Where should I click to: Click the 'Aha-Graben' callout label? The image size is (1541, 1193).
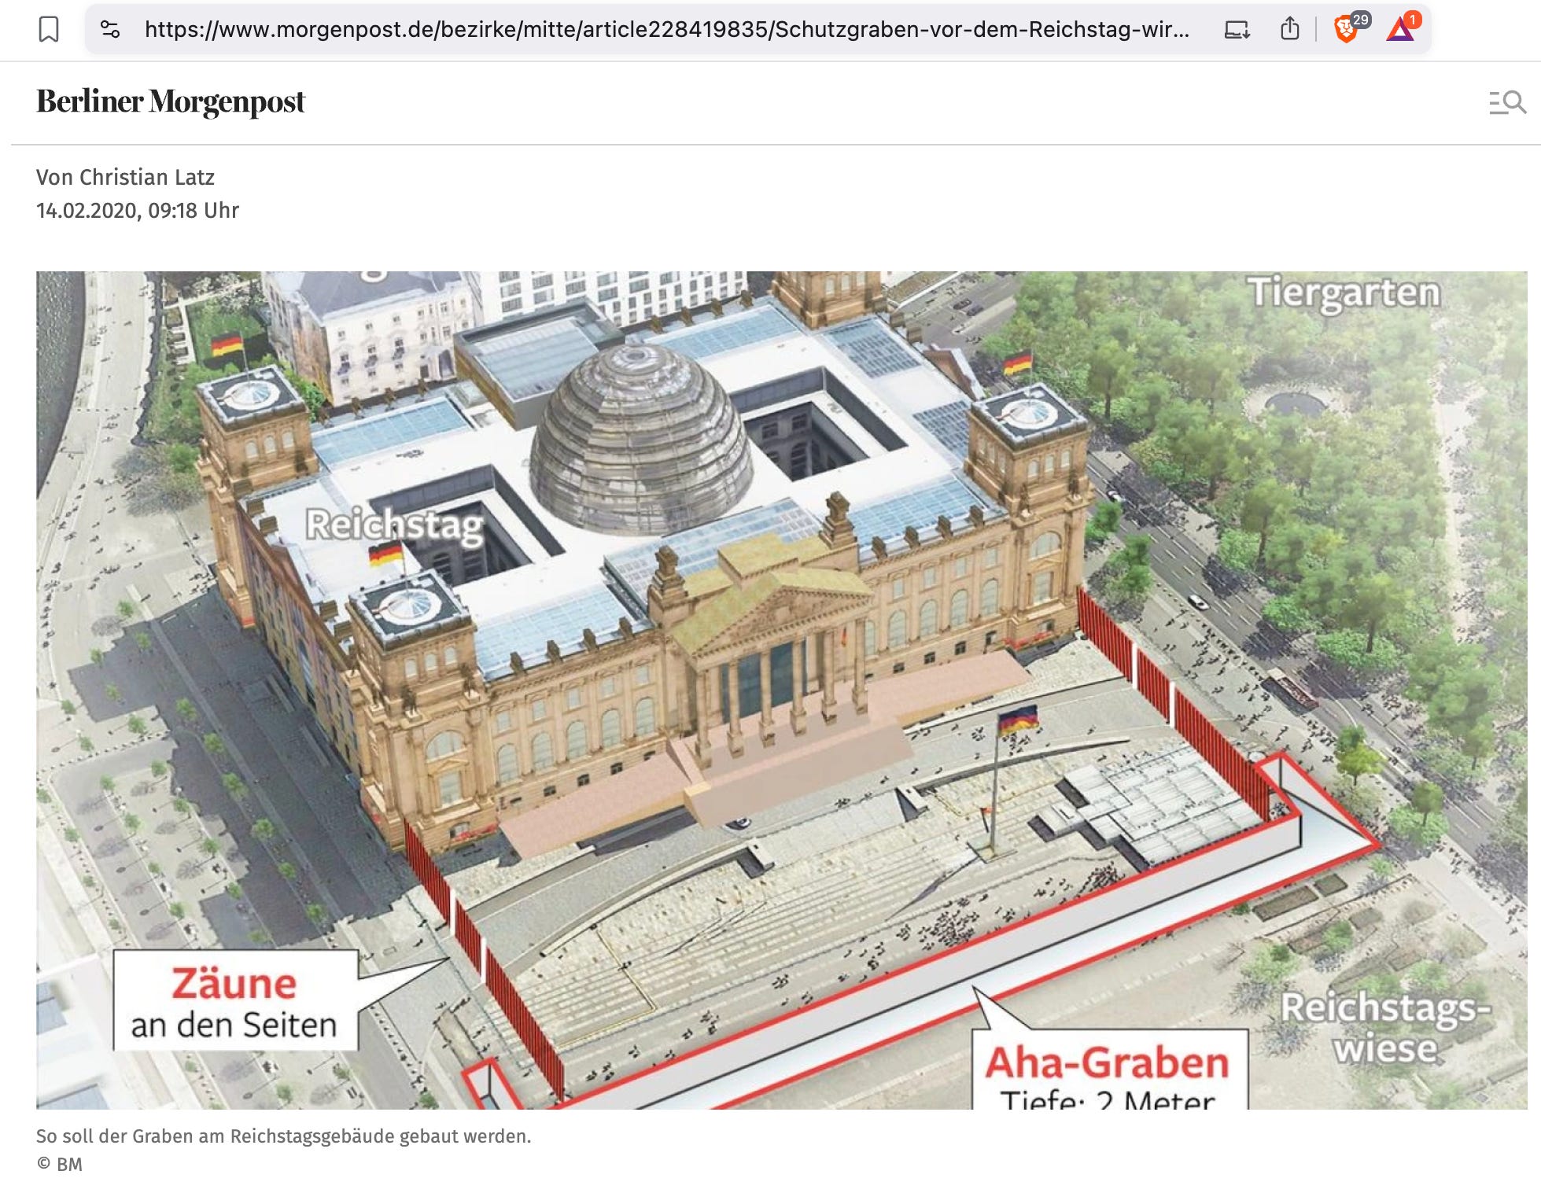coord(1107,1063)
